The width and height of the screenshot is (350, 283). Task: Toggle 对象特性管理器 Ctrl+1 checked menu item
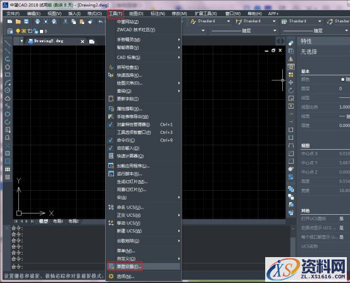(144, 124)
